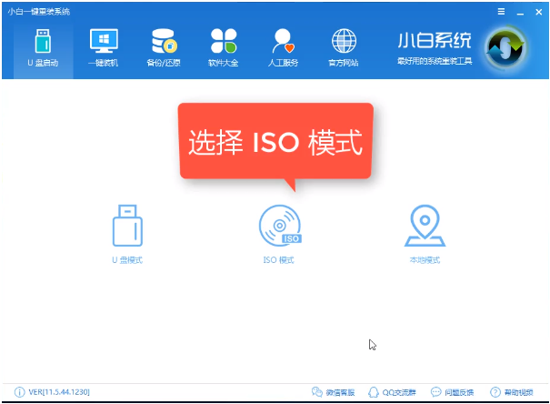
Task: Minimize the 小白一键重装系统 window
Action: tap(520, 13)
